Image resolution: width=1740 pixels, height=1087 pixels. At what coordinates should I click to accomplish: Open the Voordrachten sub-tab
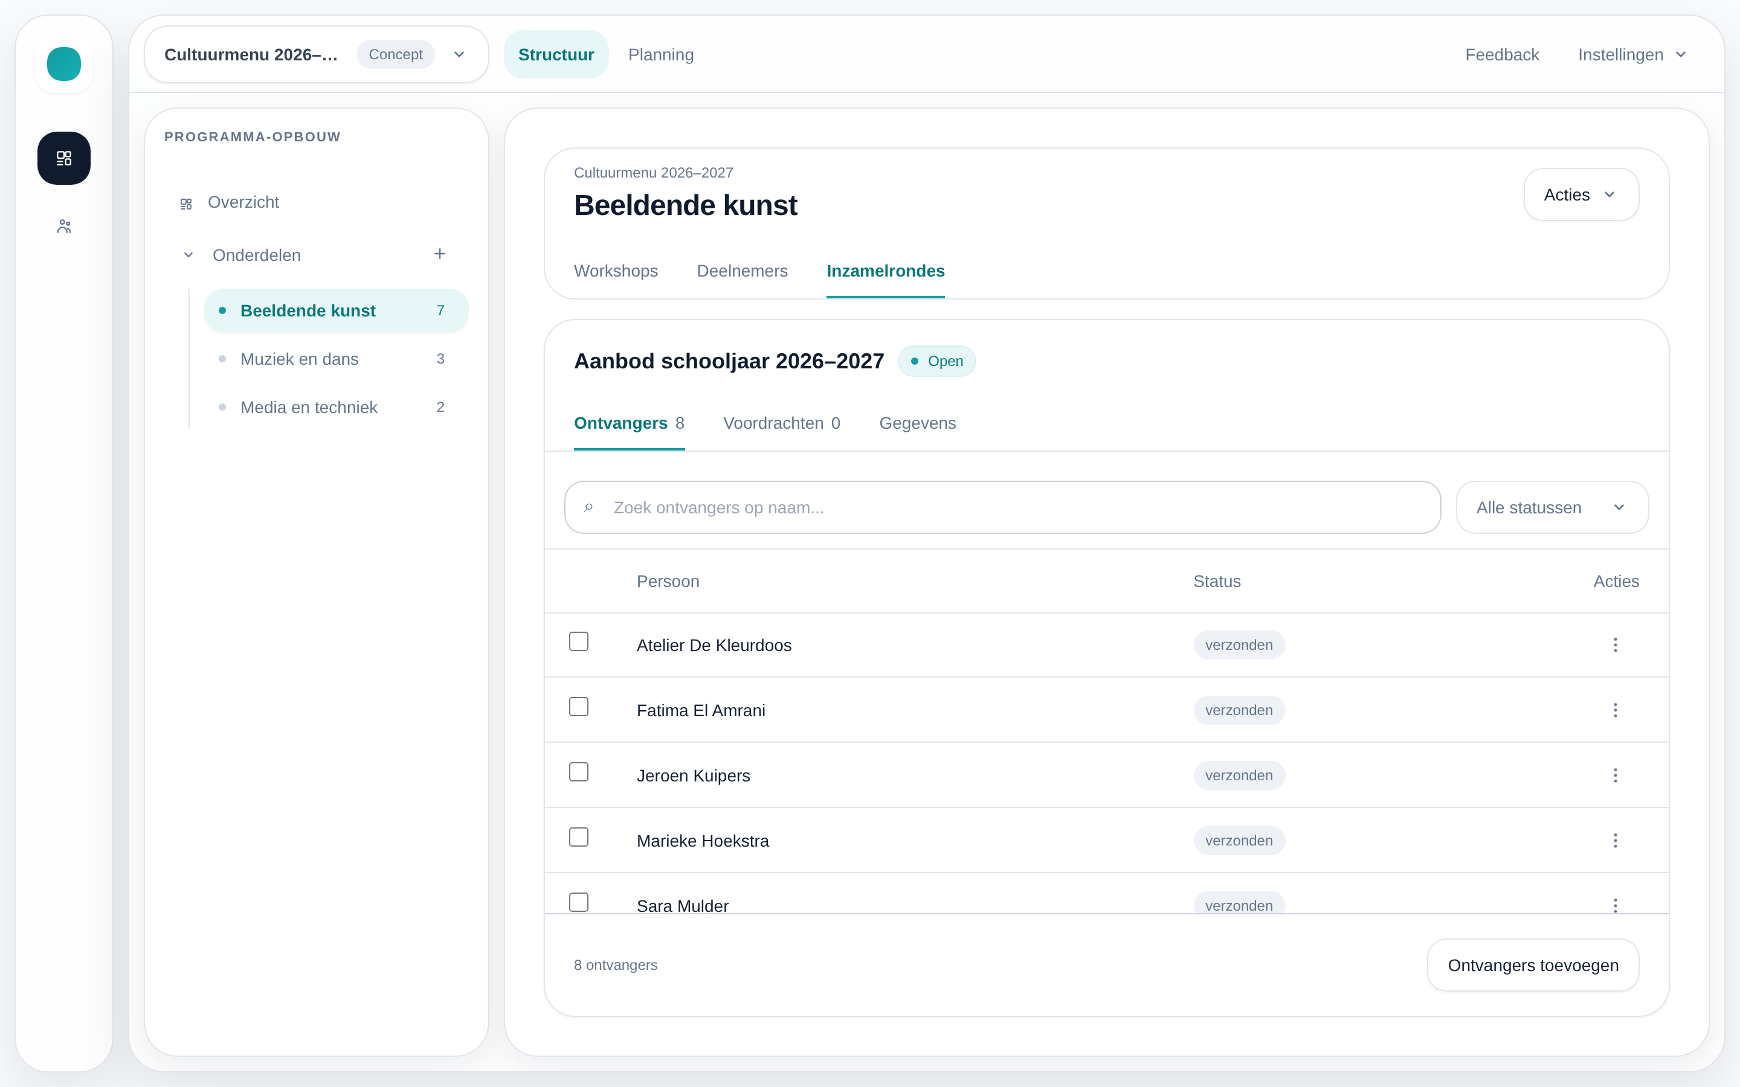782,423
